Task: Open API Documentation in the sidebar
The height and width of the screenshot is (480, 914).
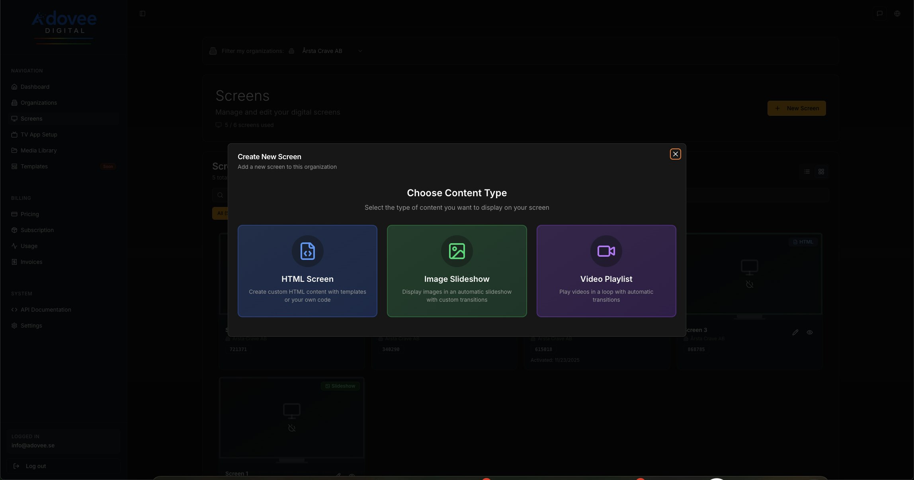Action: [x=45, y=310]
